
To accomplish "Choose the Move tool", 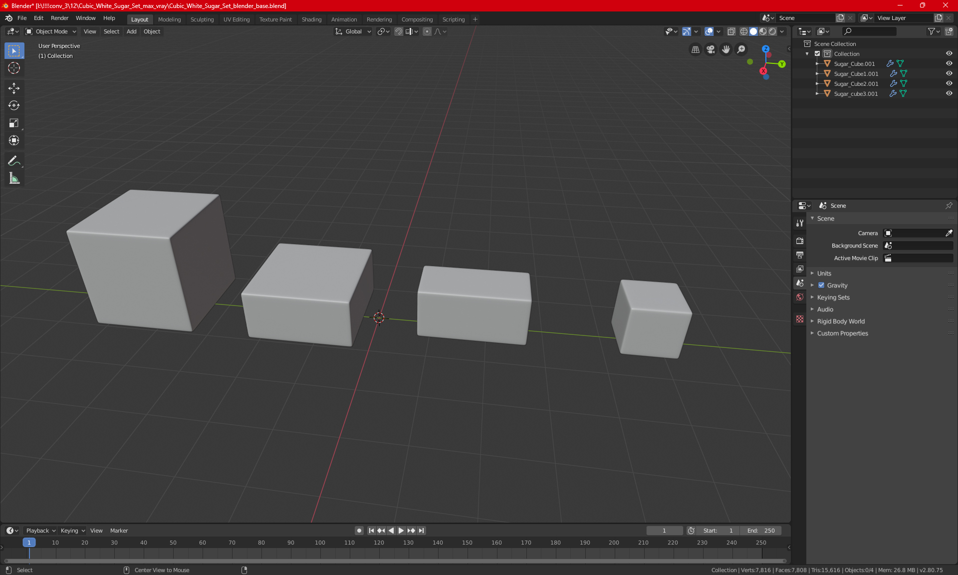I will [14, 88].
